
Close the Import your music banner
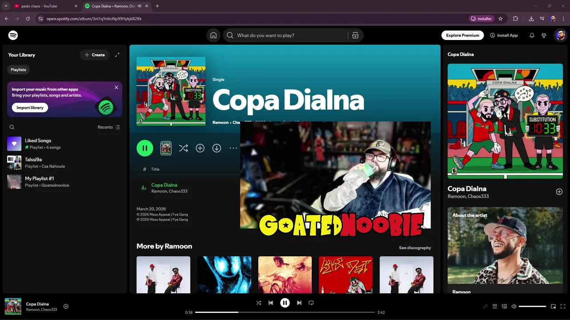click(116, 88)
